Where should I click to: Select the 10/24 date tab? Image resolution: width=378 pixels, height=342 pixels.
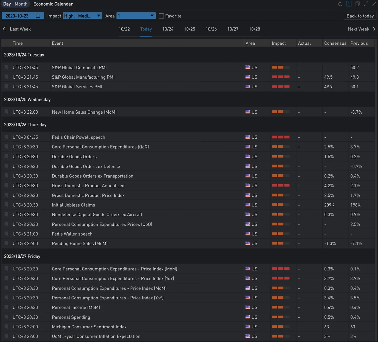pyautogui.click(x=168, y=29)
